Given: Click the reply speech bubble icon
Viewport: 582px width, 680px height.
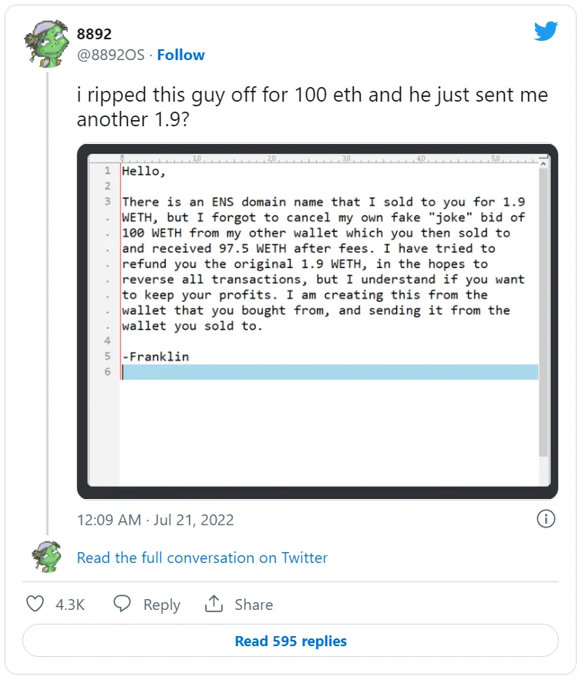Looking at the screenshot, I should point(122,604).
